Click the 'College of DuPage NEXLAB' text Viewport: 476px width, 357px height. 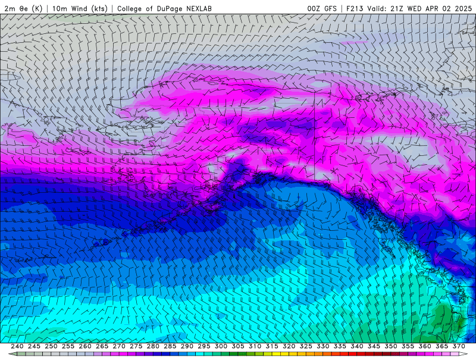(x=165, y=8)
